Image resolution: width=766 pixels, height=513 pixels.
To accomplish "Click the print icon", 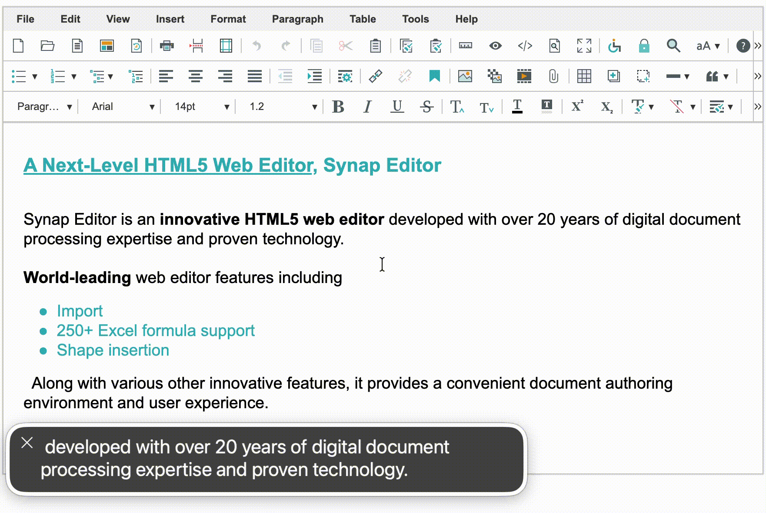I will [167, 46].
